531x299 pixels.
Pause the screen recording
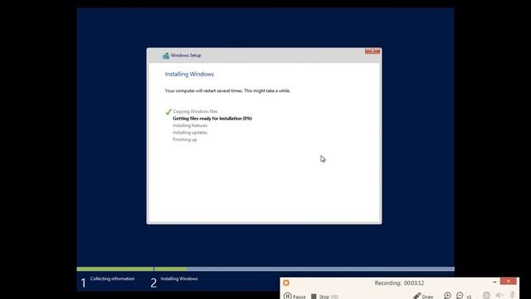[x=295, y=297]
